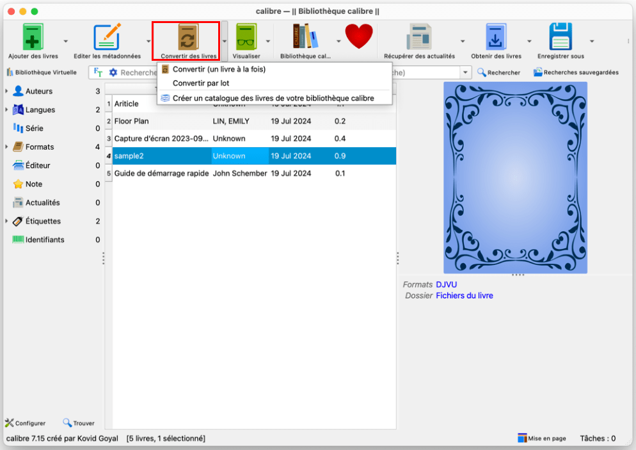The image size is (636, 450).
Task: Open Bibliothèque calibre dropdown arrow
Action: pos(338,42)
